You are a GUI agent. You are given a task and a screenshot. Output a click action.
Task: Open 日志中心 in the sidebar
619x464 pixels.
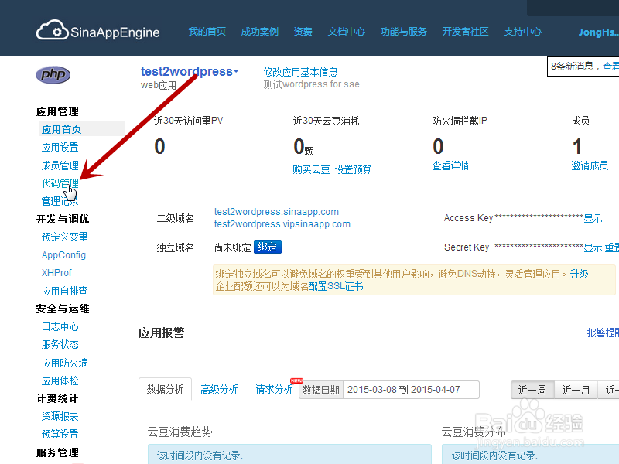pos(60,326)
